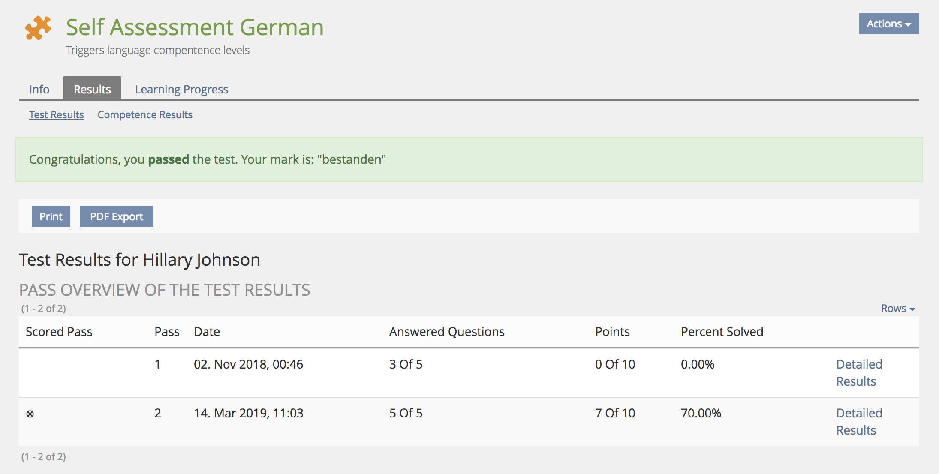Viewport: 939px width, 474px height.
Task: Click the scored pass marker in pass 2
Action: pos(30,414)
